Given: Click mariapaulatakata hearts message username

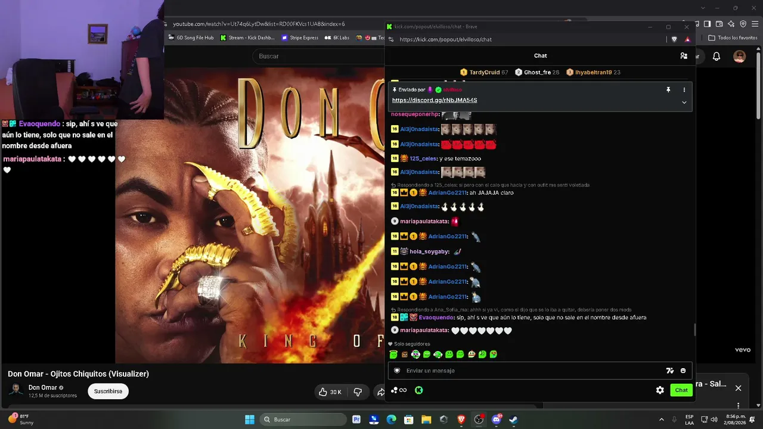Looking at the screenshot, I should tap(424, 330).
